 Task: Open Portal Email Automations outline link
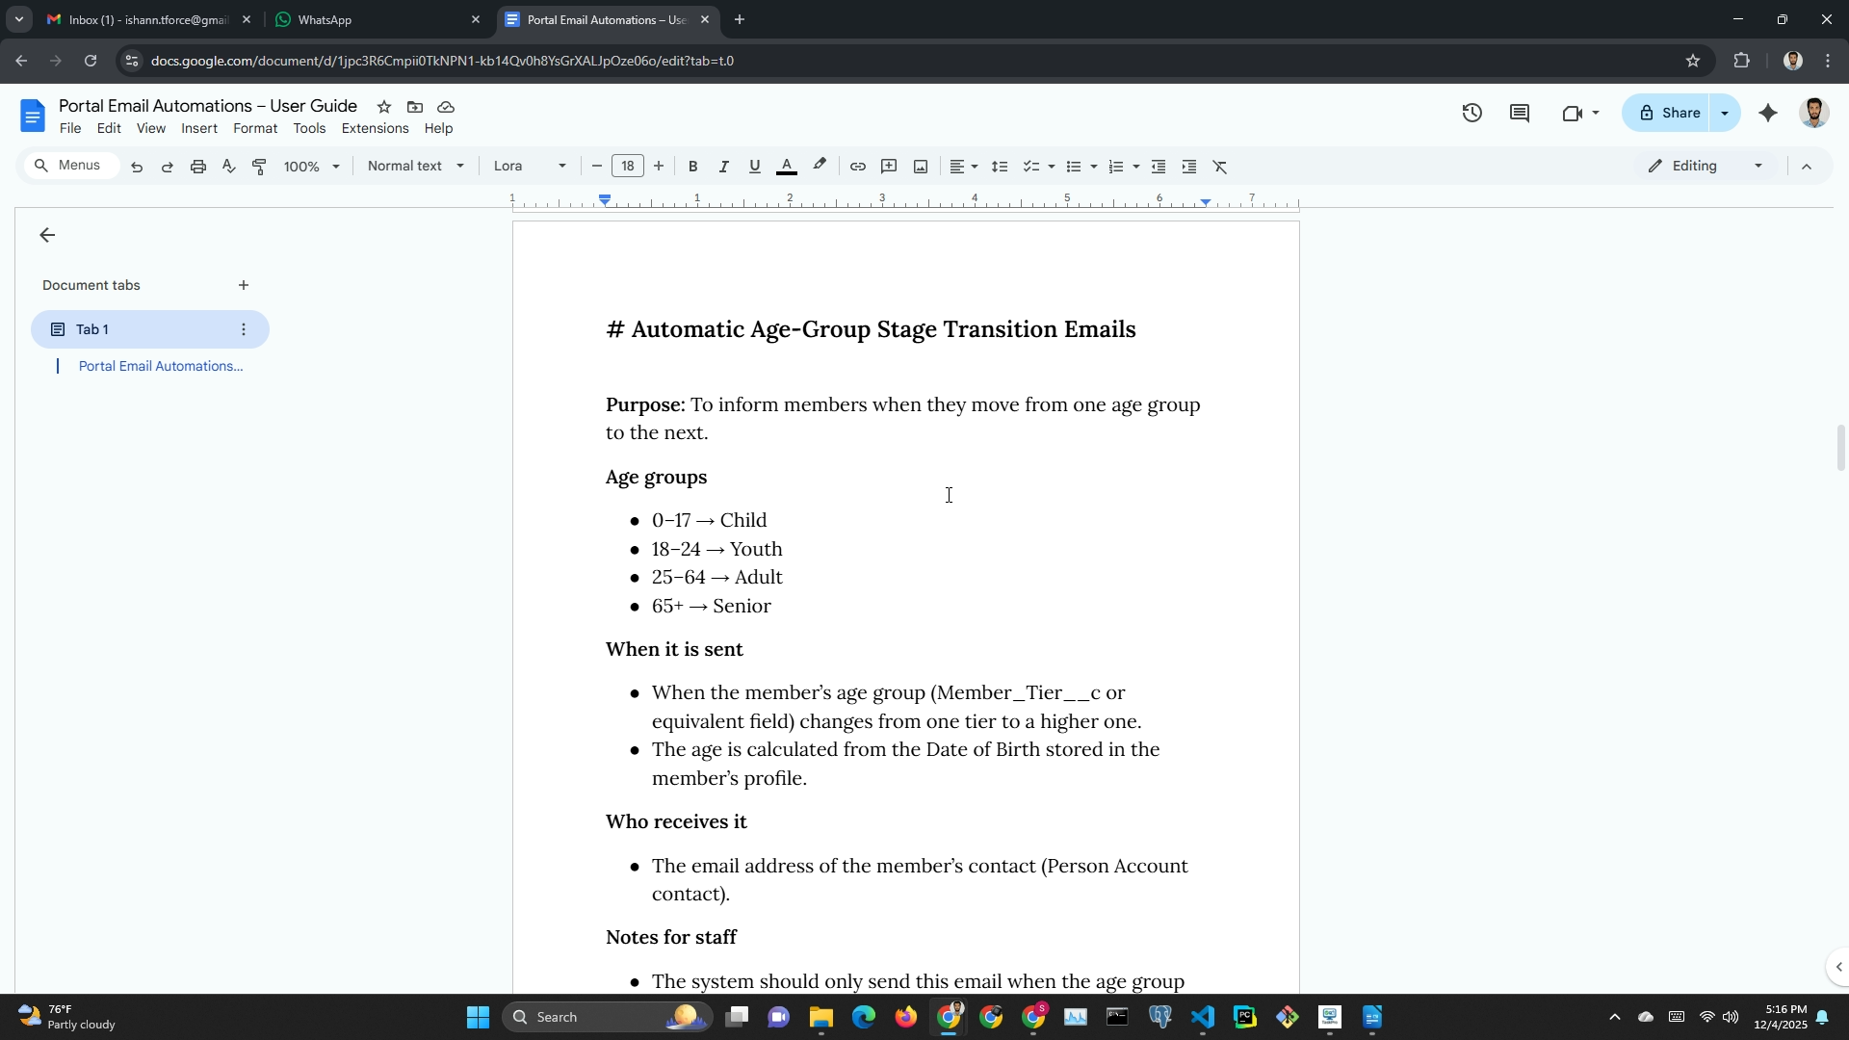click(160, 366)
